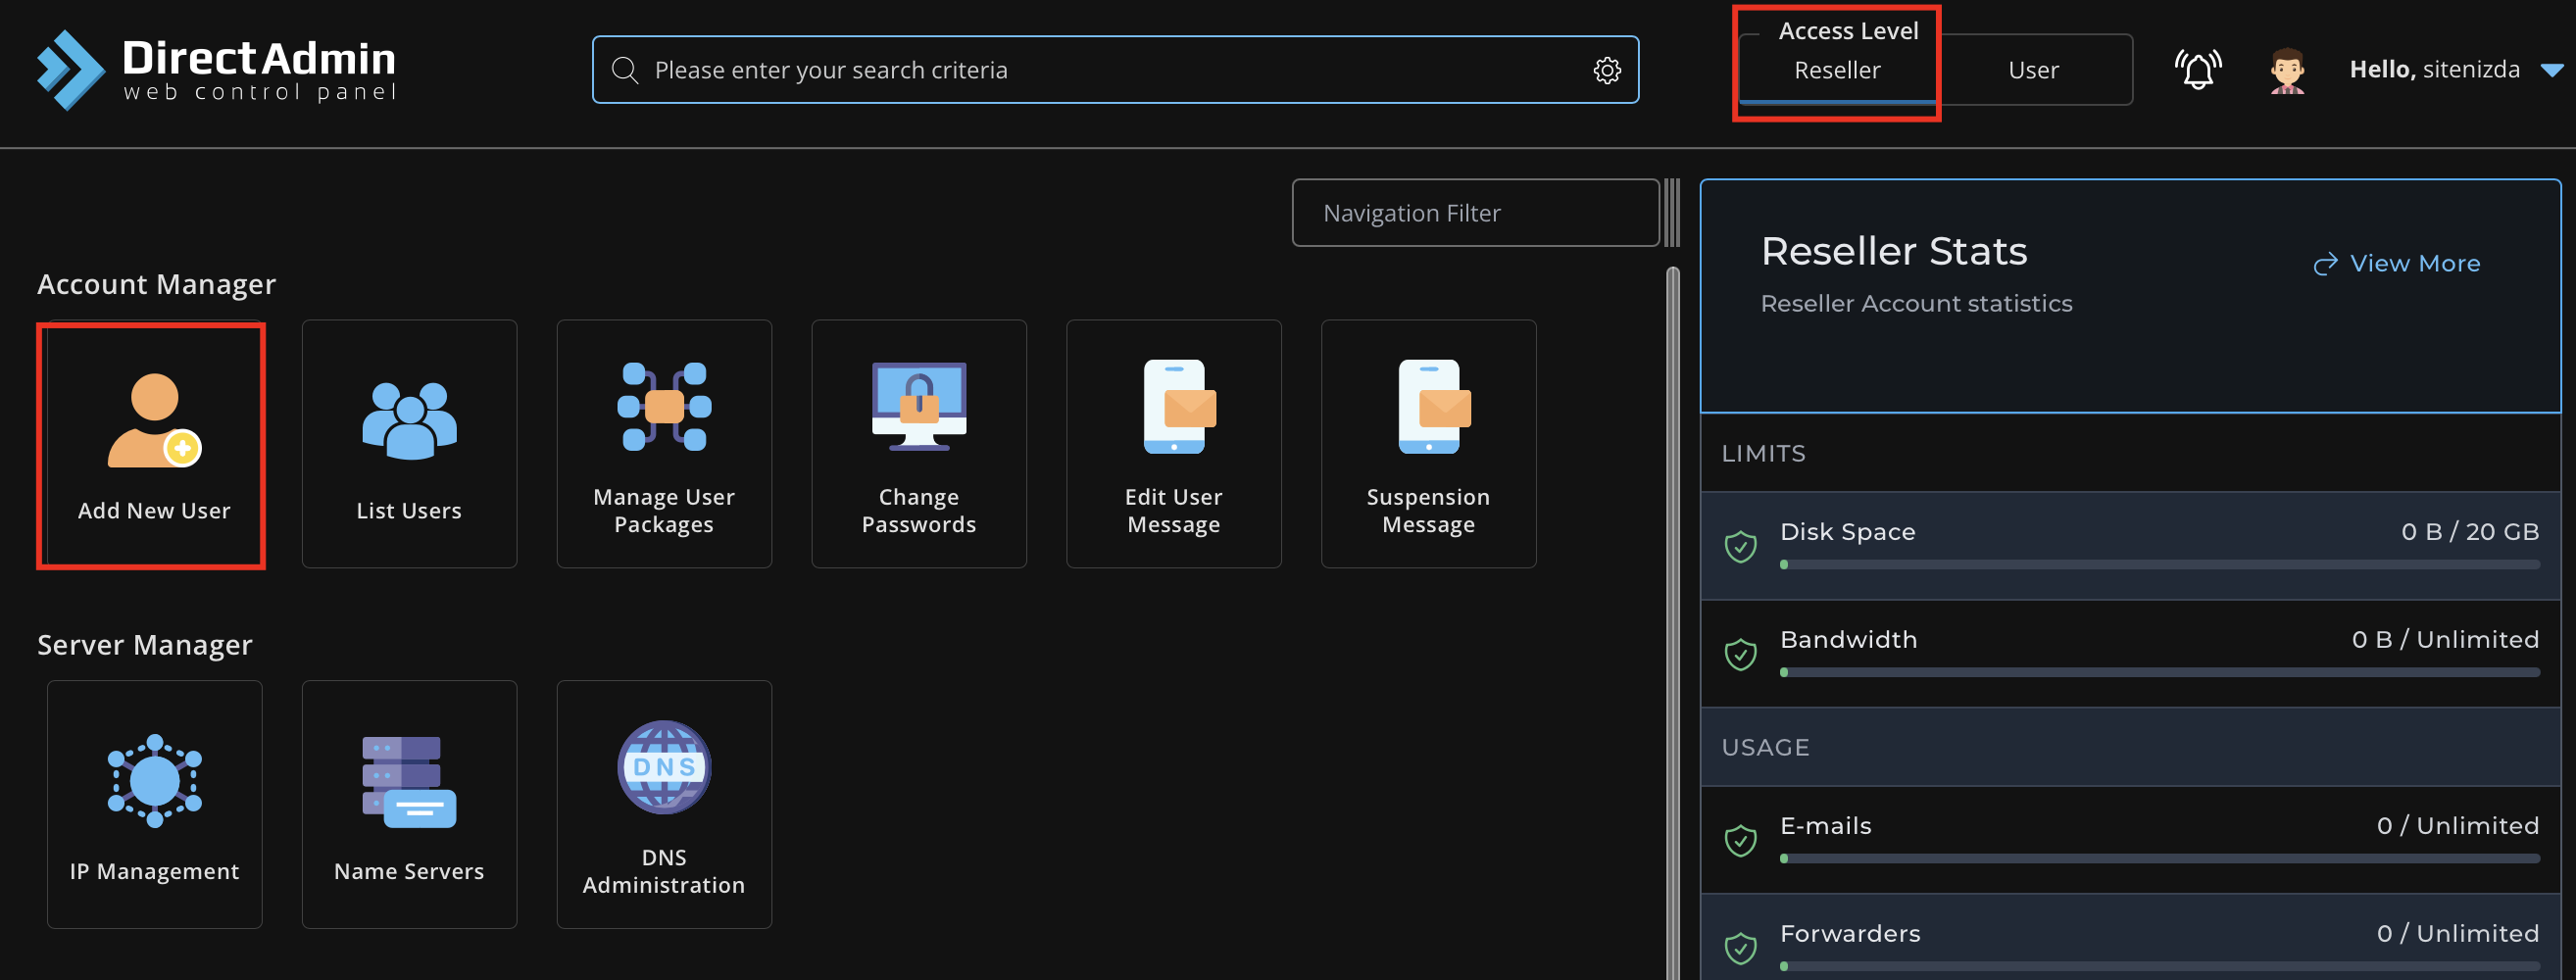Open the Suspension Message icon

[x=1434, y=406]
